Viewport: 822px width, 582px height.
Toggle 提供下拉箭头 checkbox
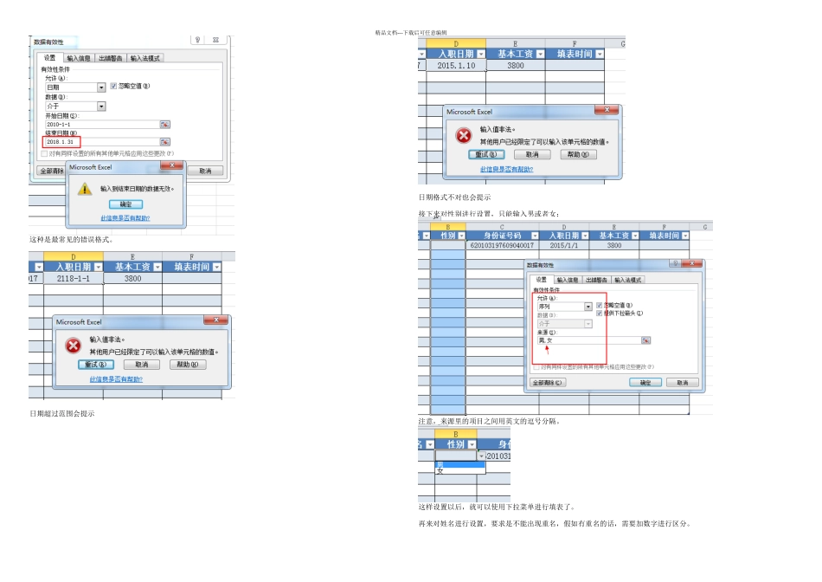[x=600, y=314]
